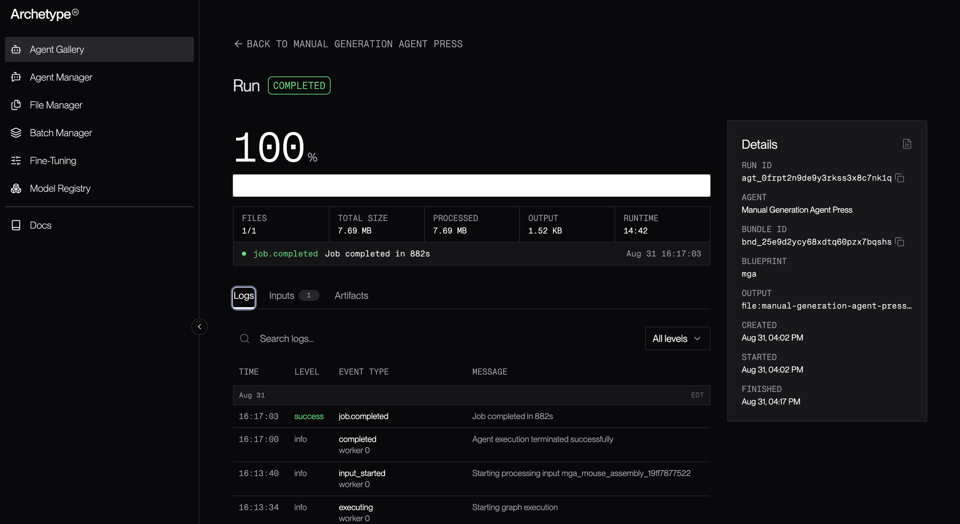Select the job.completed log row at 16:17:03

[471, 416]
